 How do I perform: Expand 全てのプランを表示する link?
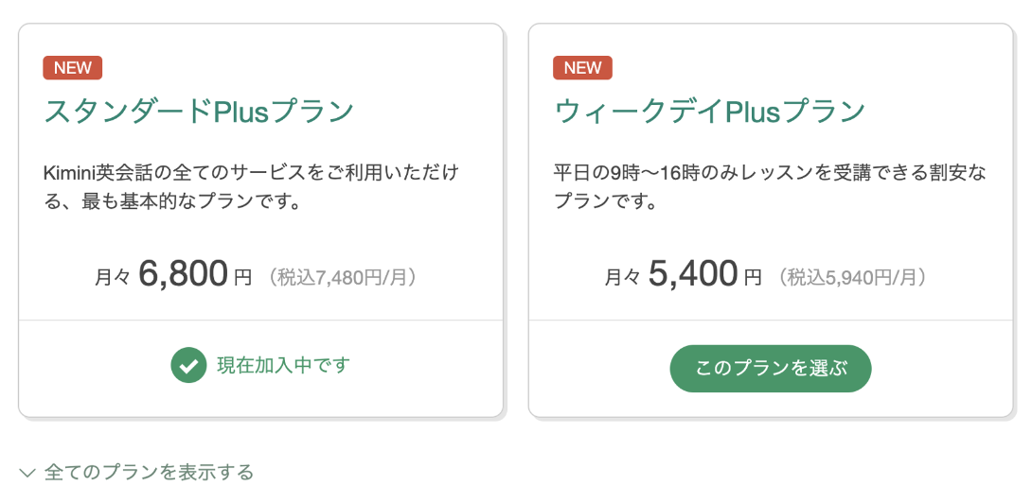pyautogui.click(x=136, y=472)
